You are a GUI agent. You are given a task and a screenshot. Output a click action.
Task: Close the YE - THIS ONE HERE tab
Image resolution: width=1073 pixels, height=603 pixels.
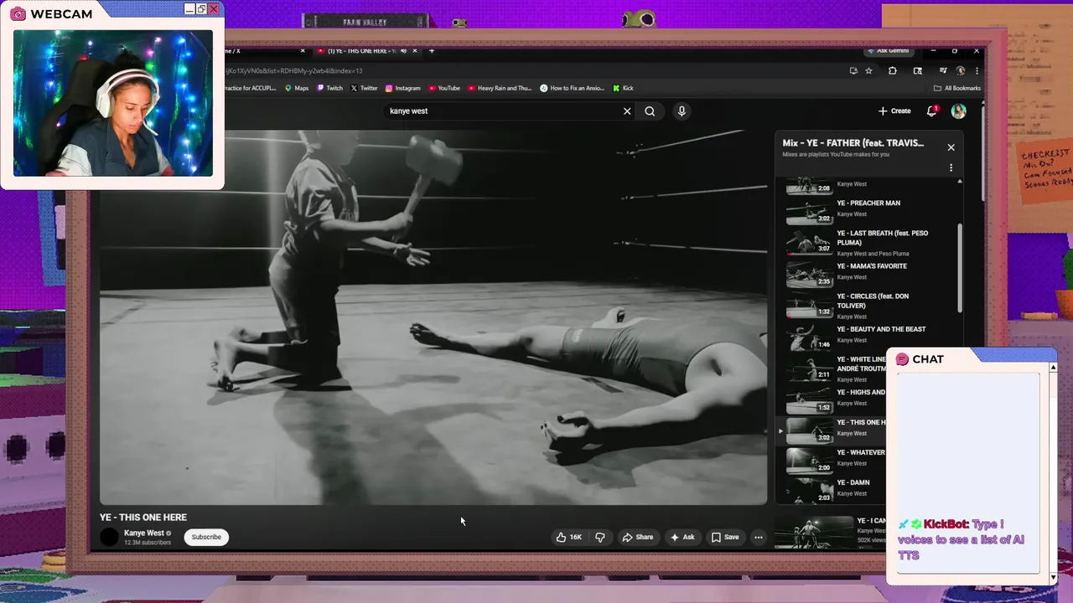point(417,51)
